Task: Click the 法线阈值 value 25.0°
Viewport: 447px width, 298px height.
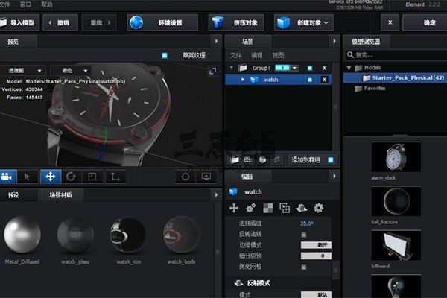Action: pyautogui.click(x=307, y=223)
